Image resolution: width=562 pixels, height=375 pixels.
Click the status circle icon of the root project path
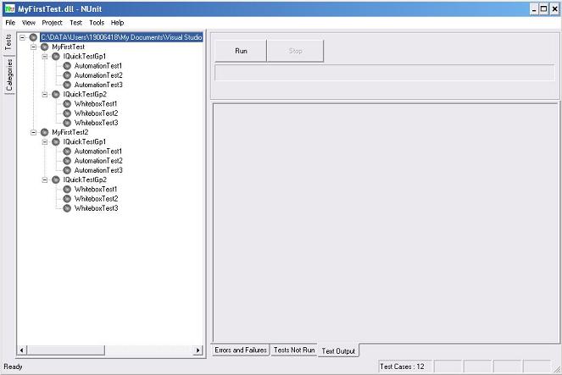tap(33, 37)
